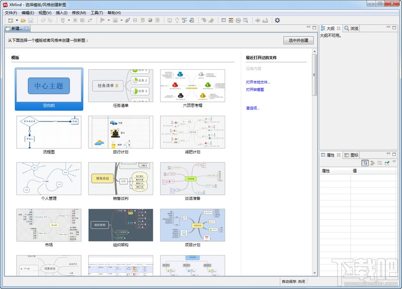Open the 文件(F) menu
Screen dimensions: 402x289
click(11, 13)
